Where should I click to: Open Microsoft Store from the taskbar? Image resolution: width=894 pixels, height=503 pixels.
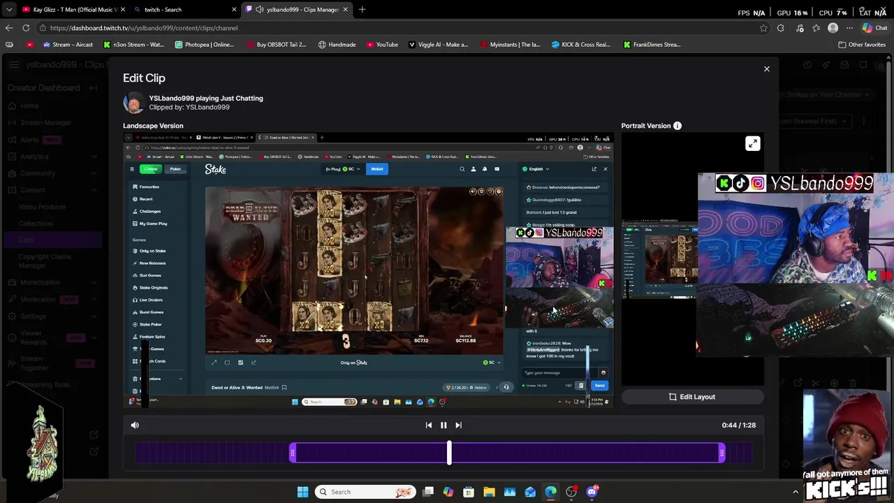pos(469,492)
